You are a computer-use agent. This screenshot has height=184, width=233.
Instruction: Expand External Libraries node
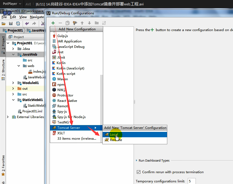[8, 117]
